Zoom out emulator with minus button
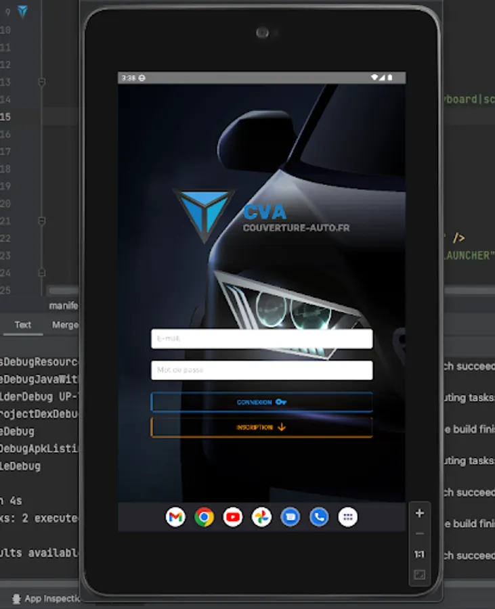495x609 pixels. (x=420, y=534)
